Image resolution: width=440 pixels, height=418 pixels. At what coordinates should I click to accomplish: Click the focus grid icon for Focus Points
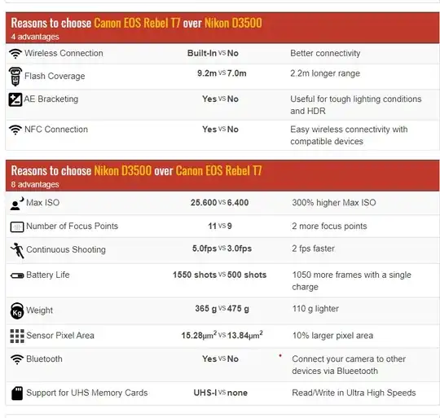(17, 227)
